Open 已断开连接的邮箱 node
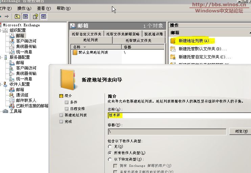The width and height of the screenshot is (251, 173). point(32,106)
